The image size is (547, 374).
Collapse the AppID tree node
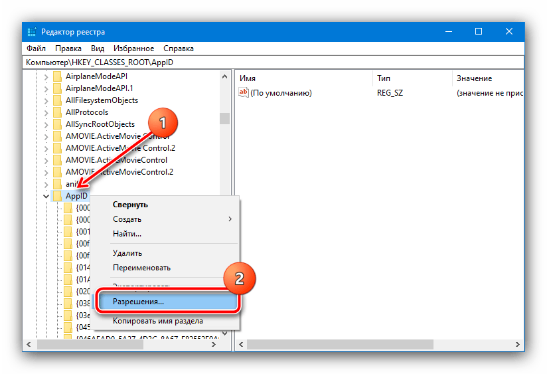(x=46, y=196)
